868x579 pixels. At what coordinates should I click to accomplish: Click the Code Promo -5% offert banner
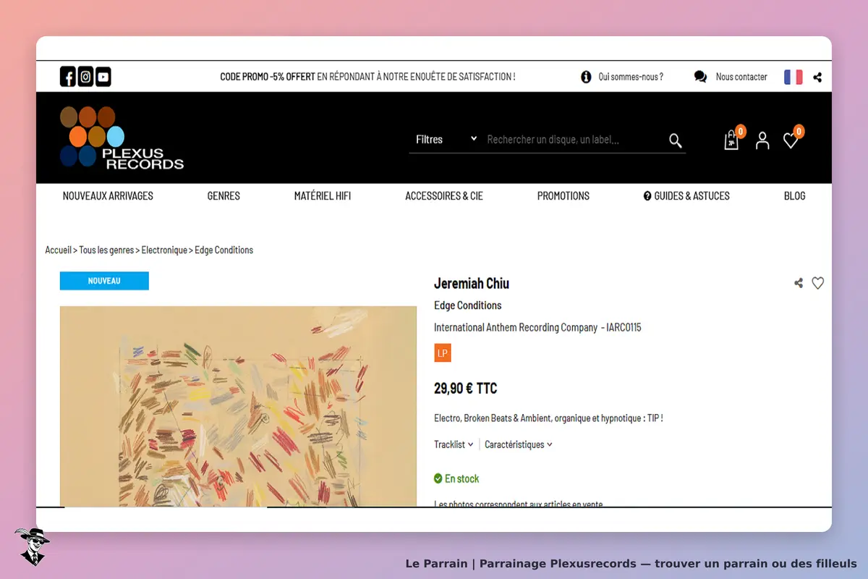[367, 77]
